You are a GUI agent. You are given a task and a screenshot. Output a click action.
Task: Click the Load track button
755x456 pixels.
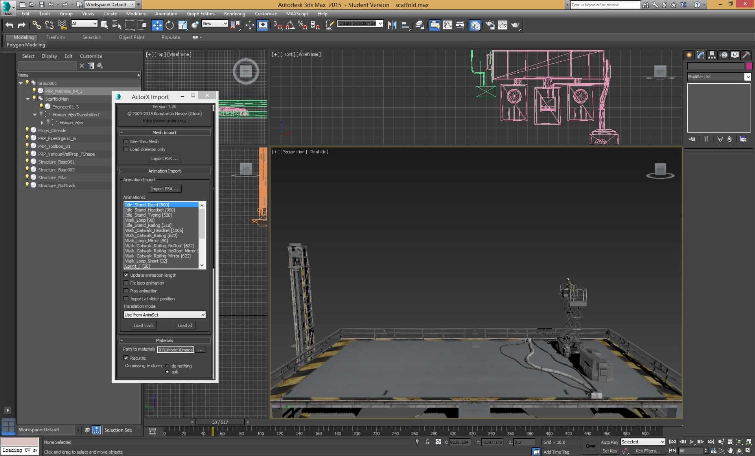click(144, 325)
